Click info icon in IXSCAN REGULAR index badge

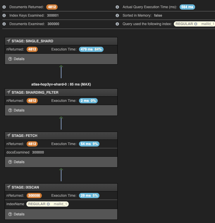tap(48, 204)
